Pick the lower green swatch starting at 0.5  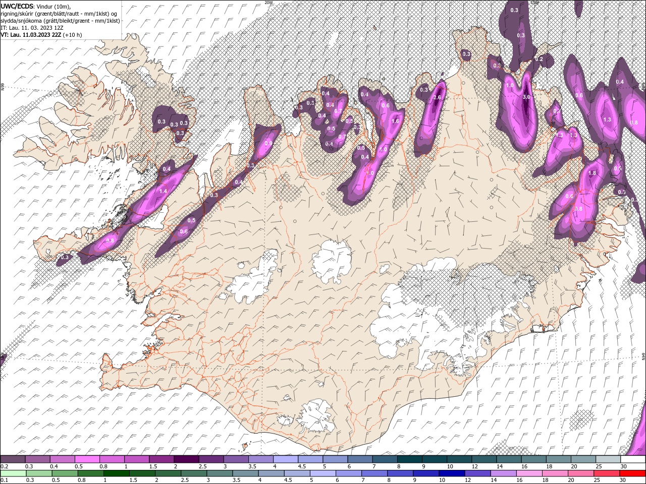[65, 473]
